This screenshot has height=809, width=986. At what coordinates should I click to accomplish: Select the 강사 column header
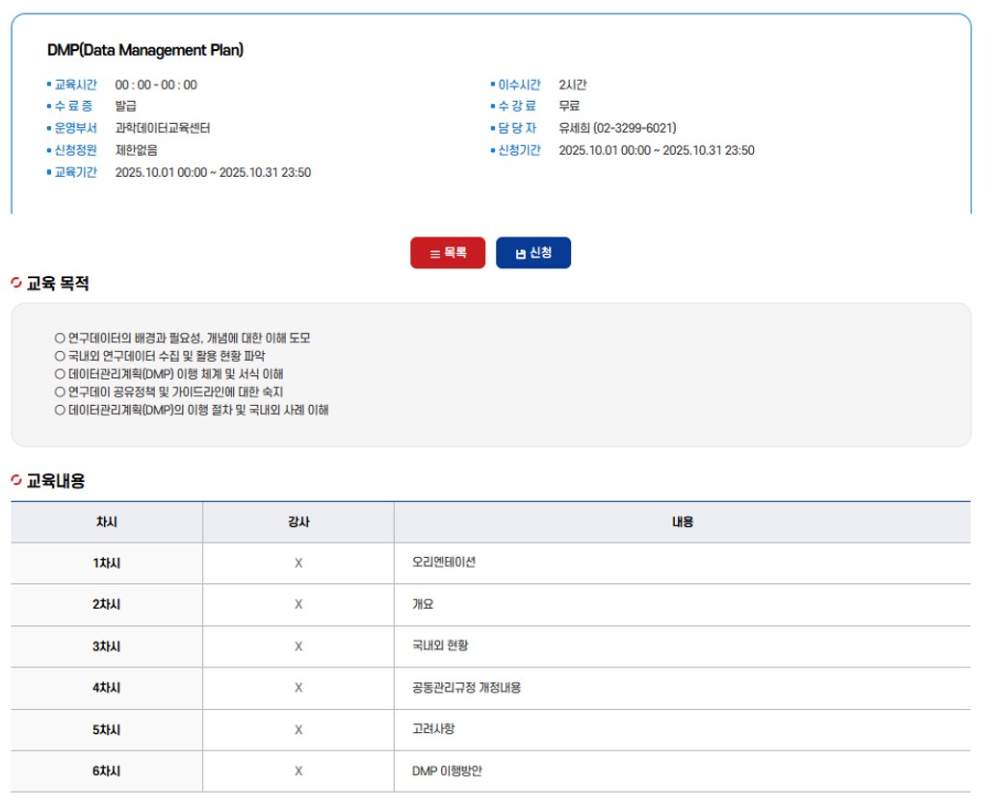click(x=298, y=522)
